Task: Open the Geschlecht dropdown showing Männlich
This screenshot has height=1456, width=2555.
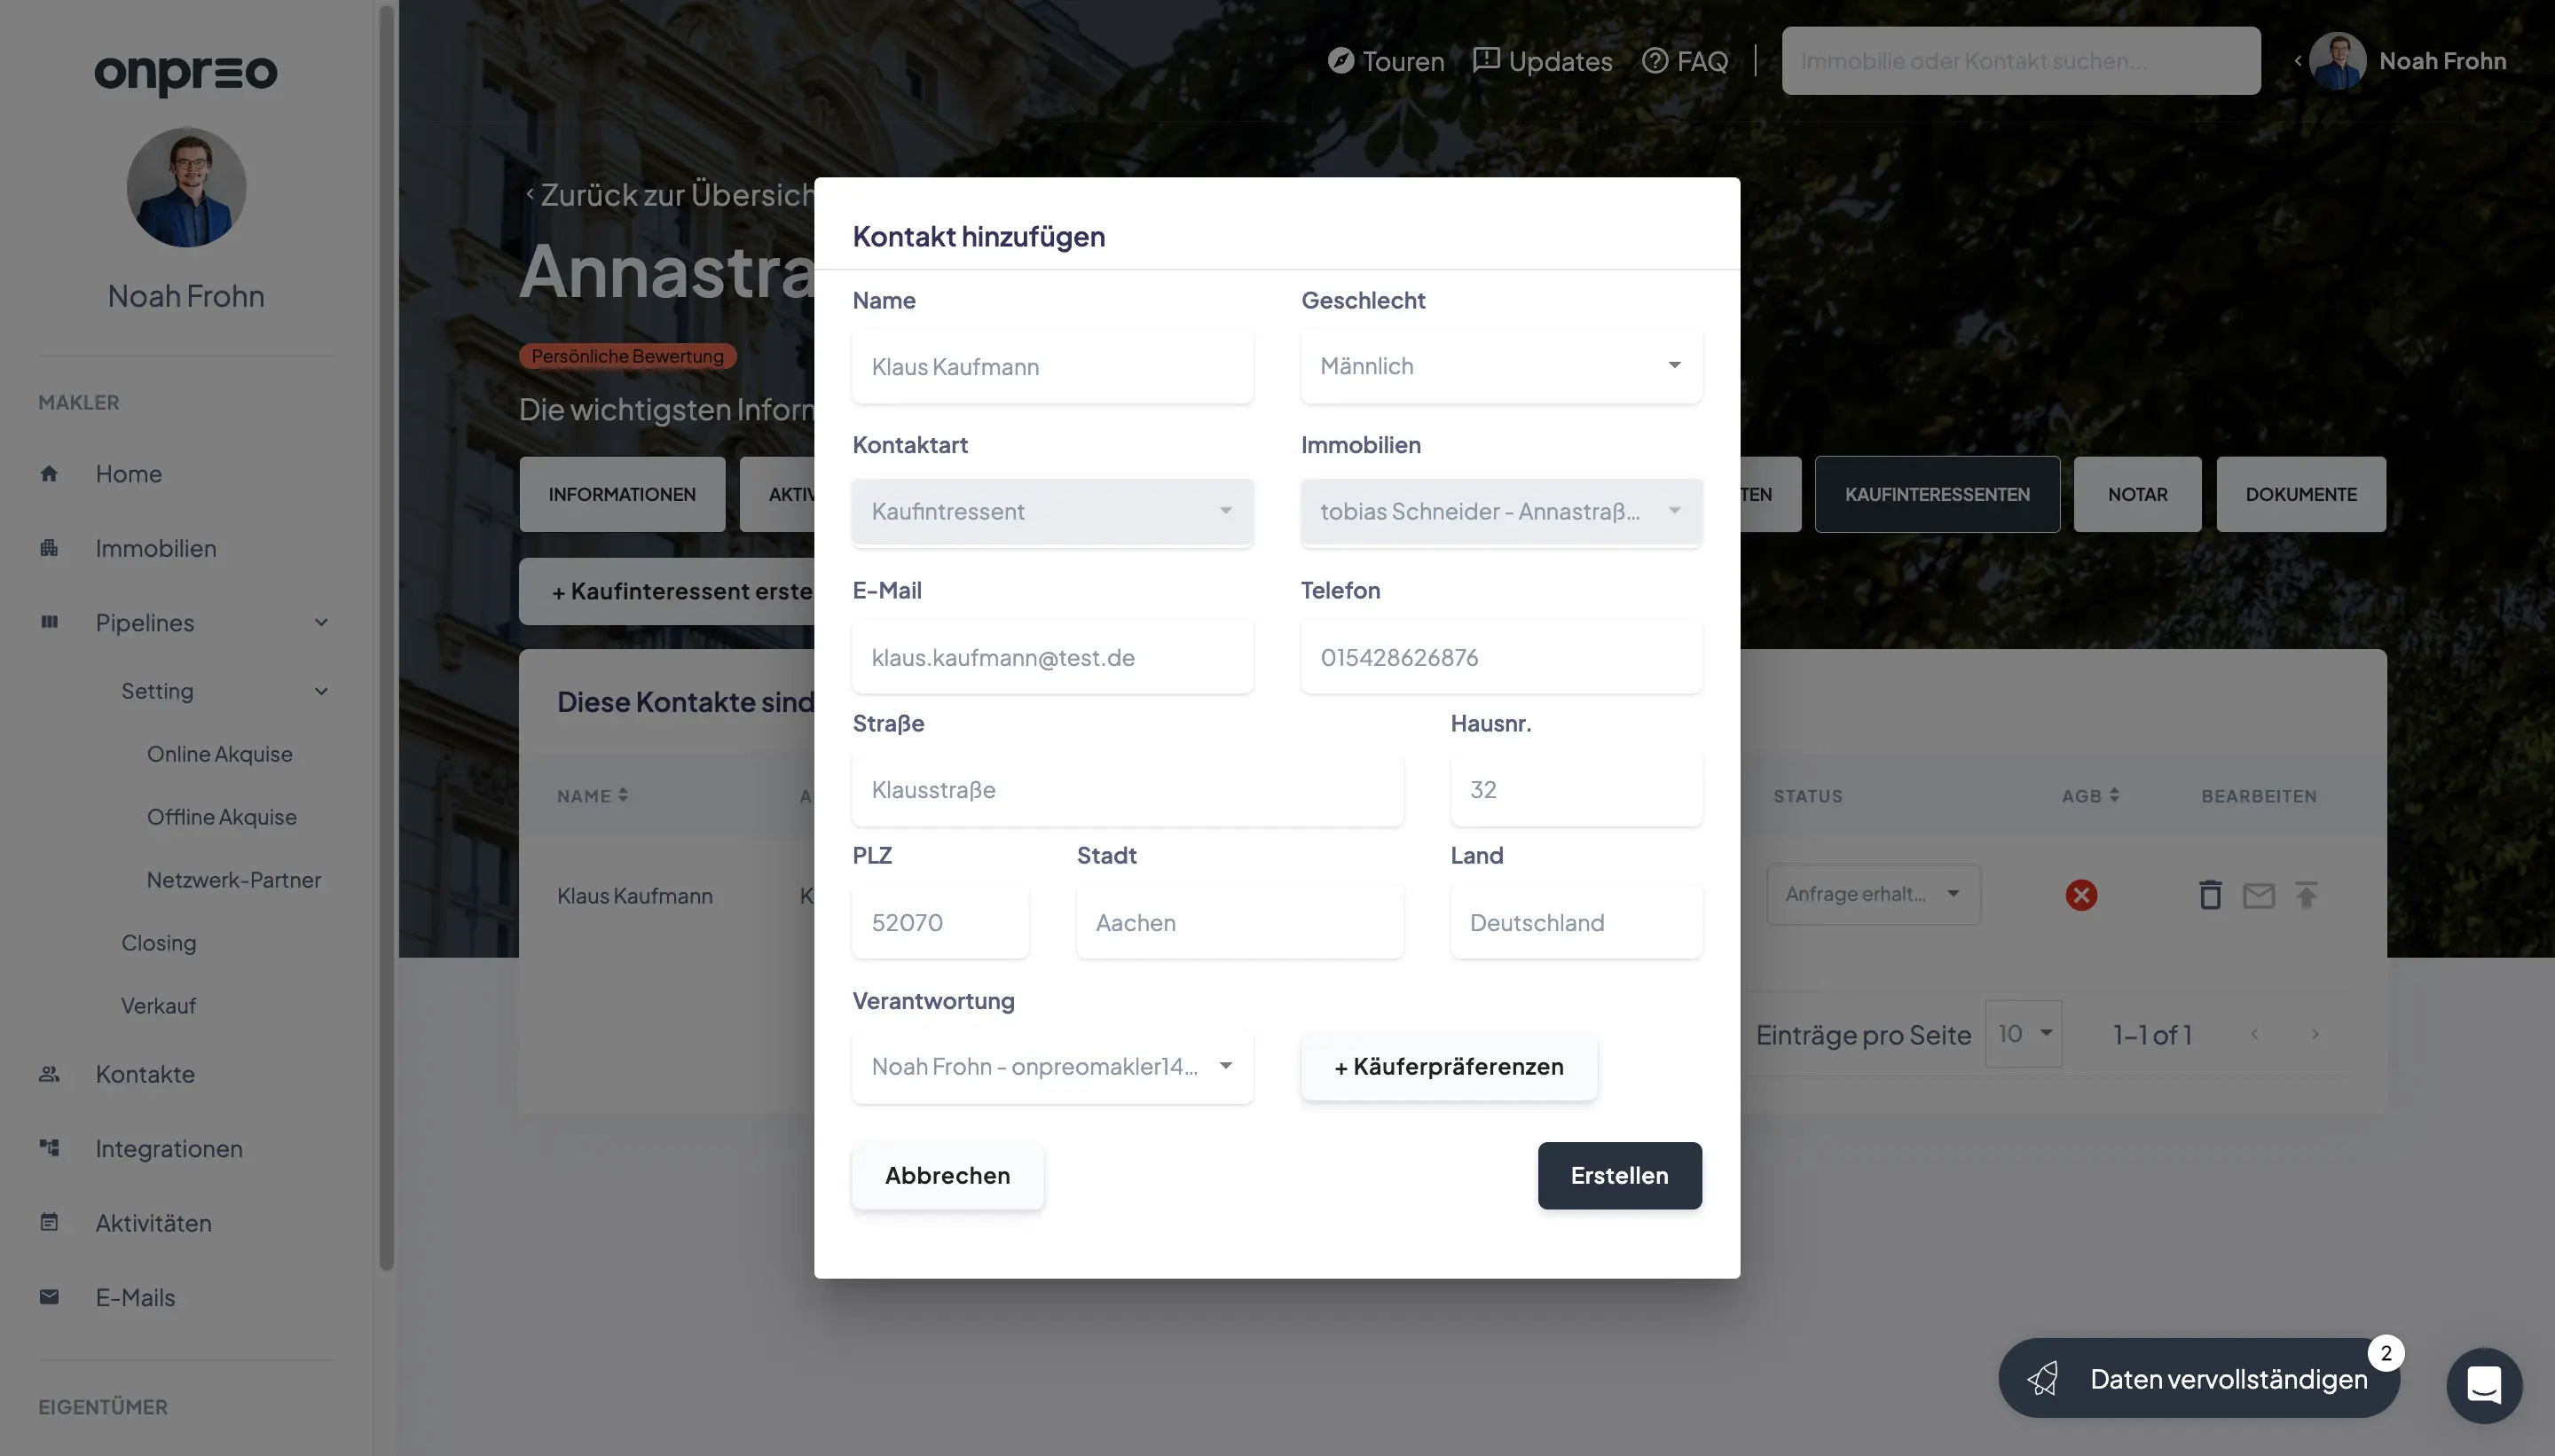Action: point(1500,366)
